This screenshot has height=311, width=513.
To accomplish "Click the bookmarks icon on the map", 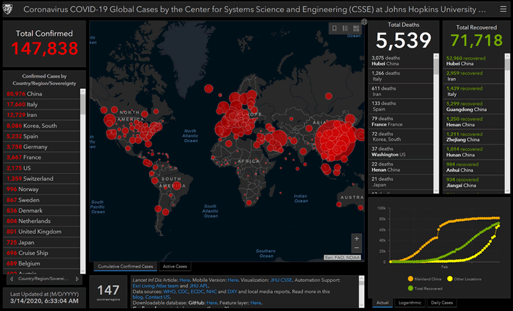I will pos(334,28).
